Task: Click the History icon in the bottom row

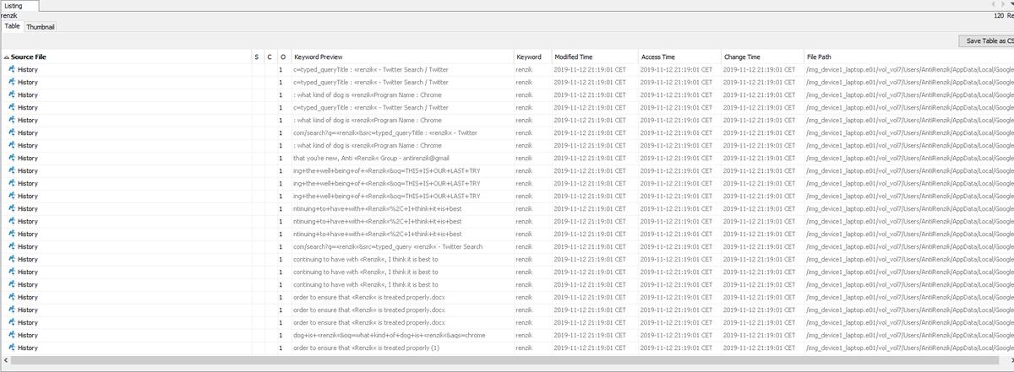Action: (x=12, y=348)
